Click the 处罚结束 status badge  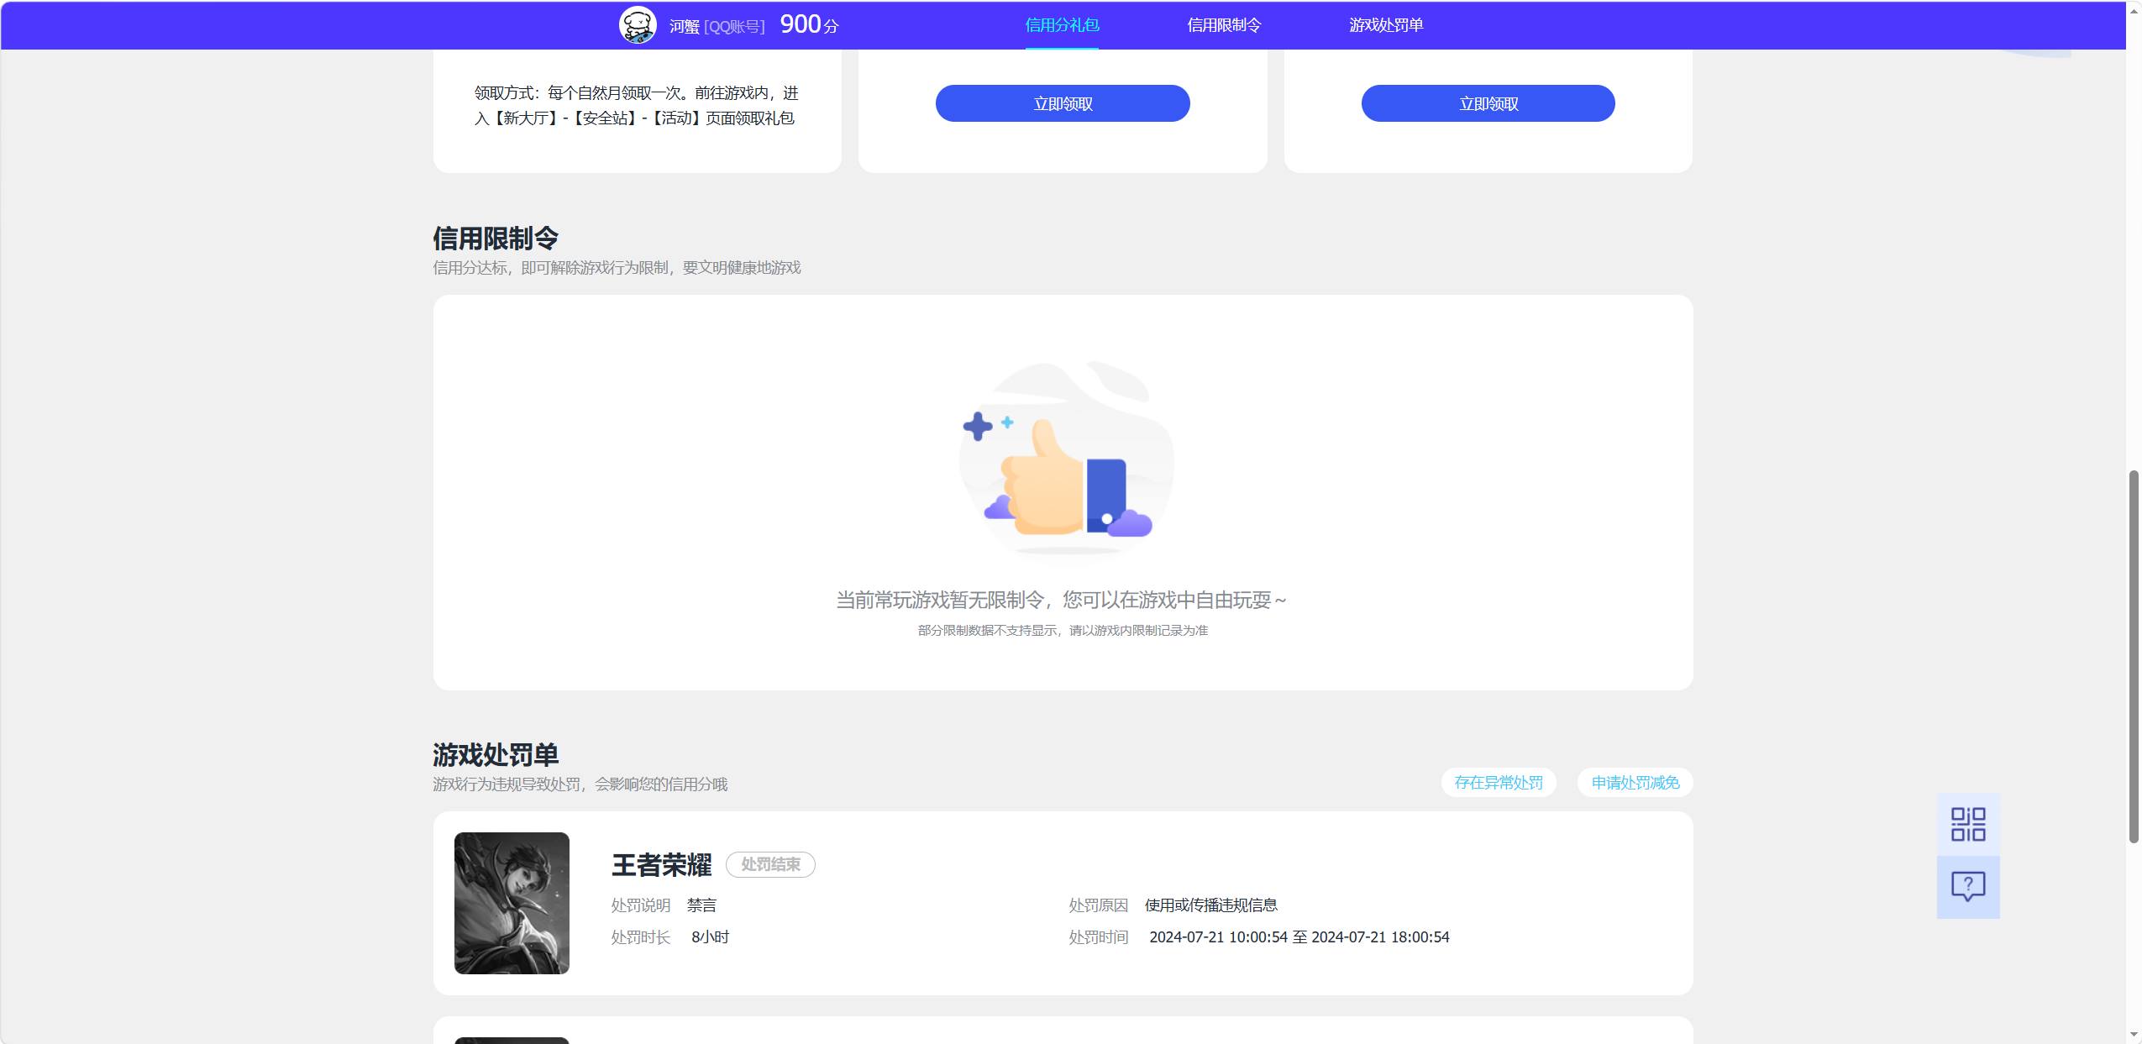(770, 864)
